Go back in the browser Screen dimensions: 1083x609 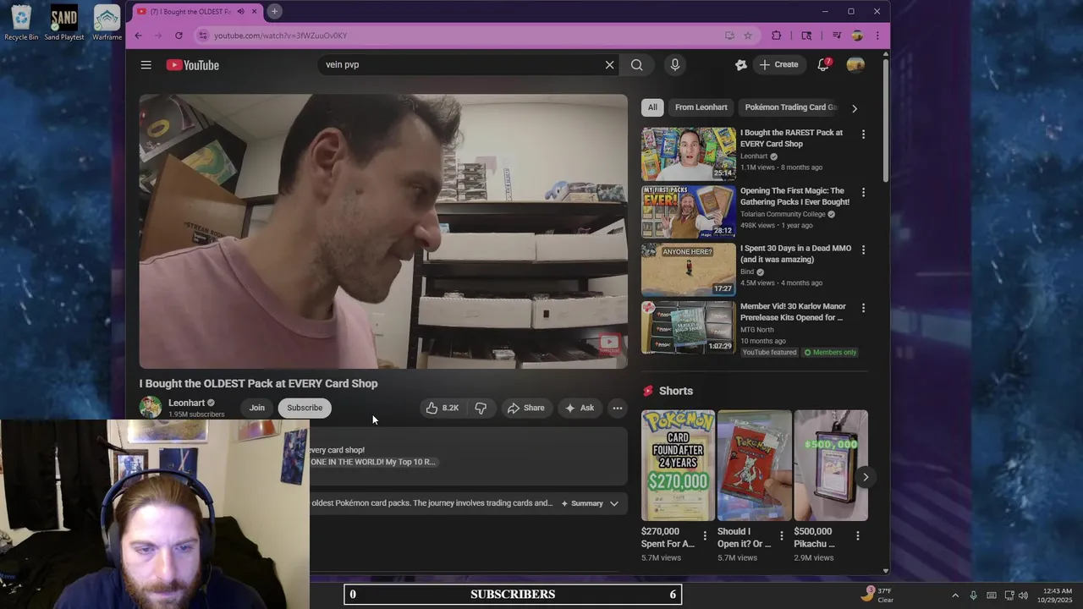click(138, 36)
